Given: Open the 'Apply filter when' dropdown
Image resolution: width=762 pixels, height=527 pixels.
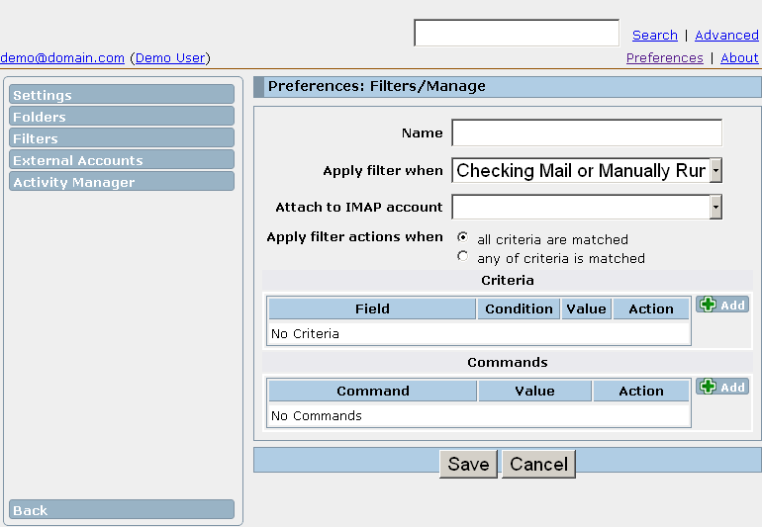Looking at the screenshot, I should point(587,170).
